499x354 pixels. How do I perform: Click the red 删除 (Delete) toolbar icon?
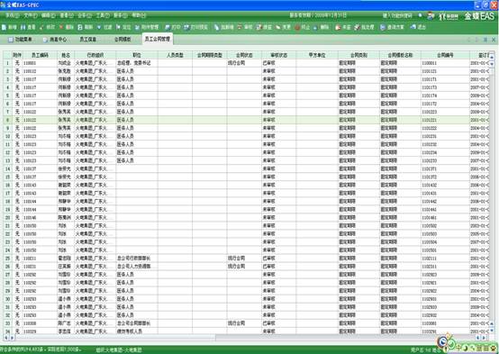[66, 27]
